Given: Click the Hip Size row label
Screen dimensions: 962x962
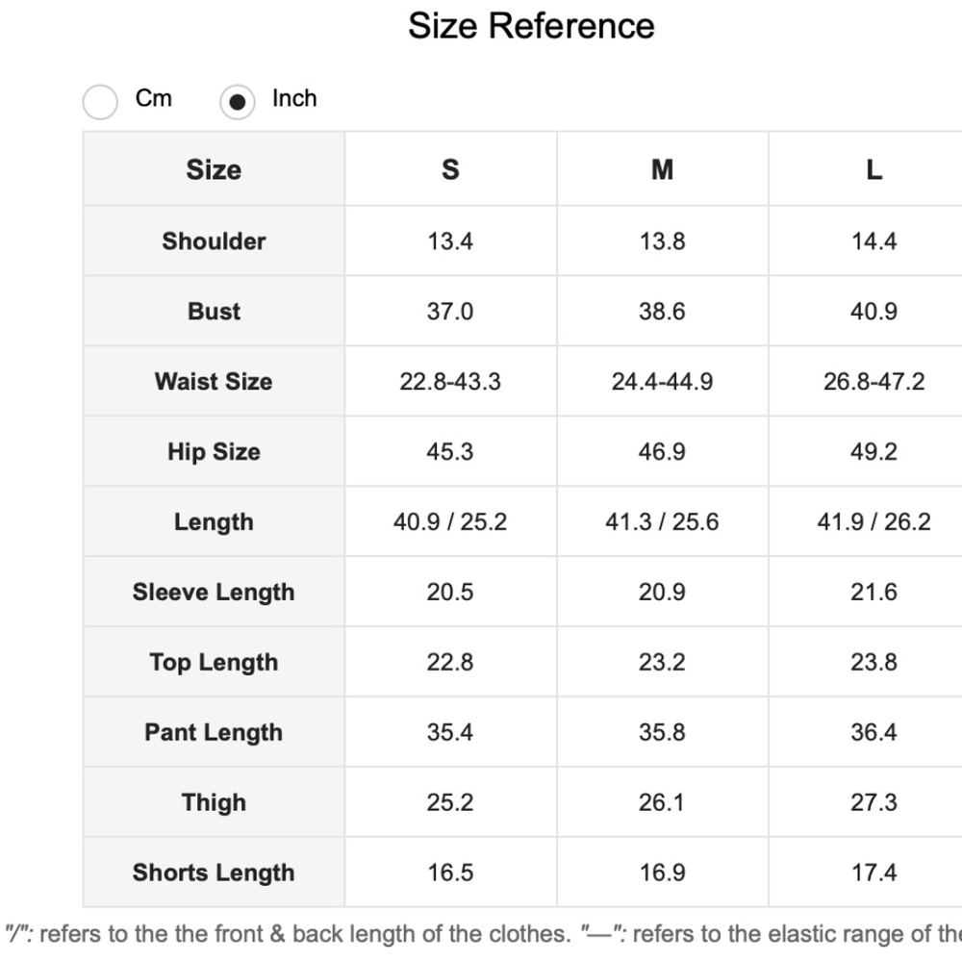Looking at the screenshot, I should 214,451.
